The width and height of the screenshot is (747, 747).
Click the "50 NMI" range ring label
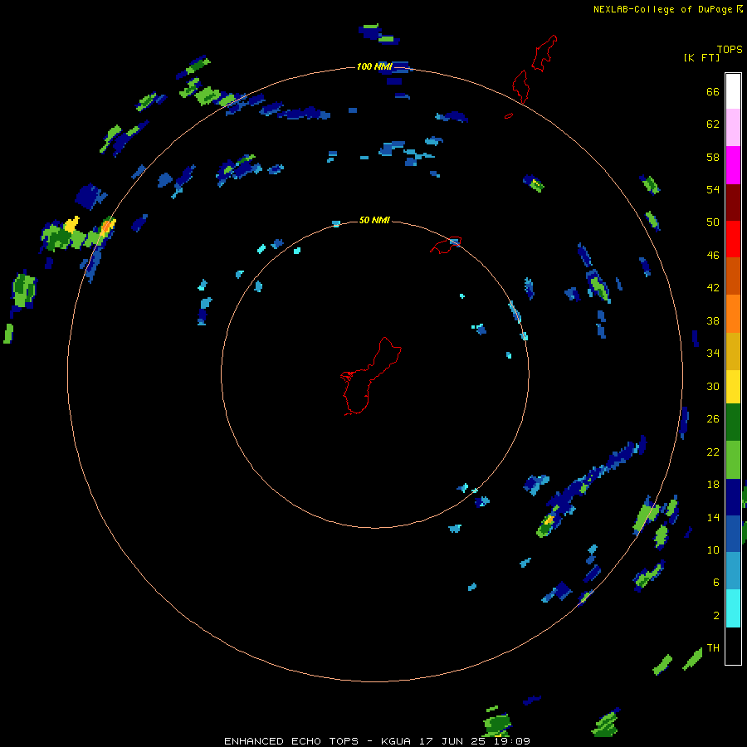374,220
